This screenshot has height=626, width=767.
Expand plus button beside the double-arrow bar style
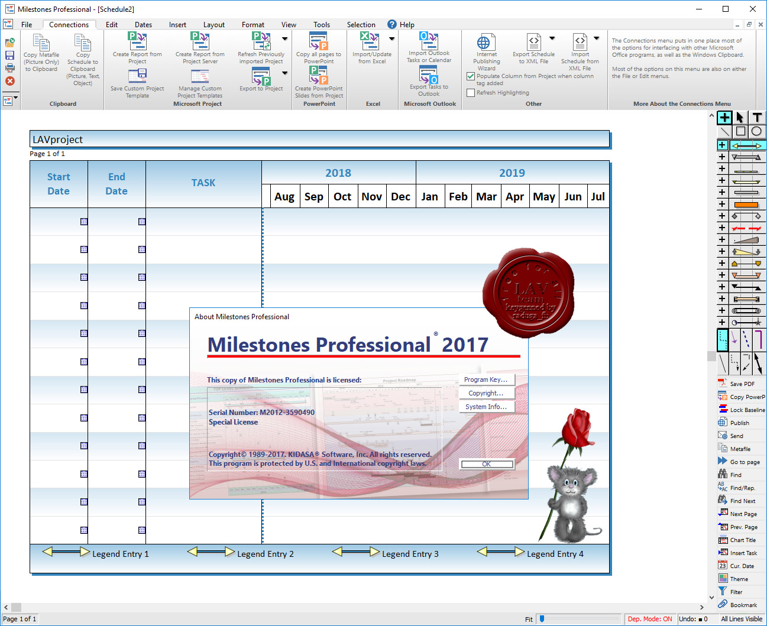(x=722, y=145)
